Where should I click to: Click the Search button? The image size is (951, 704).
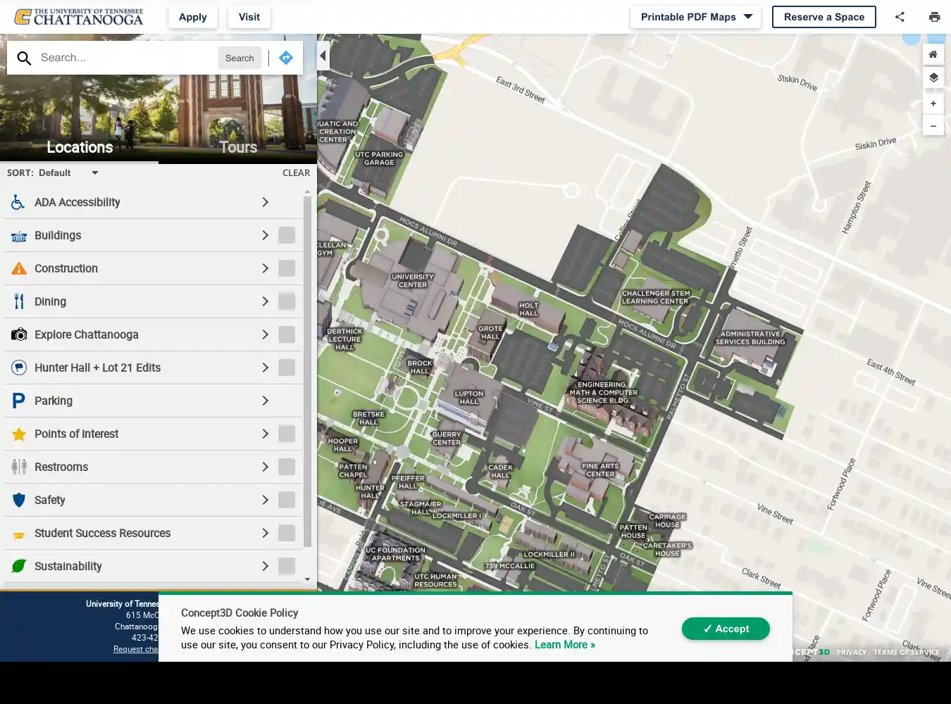tap(240, 58)
